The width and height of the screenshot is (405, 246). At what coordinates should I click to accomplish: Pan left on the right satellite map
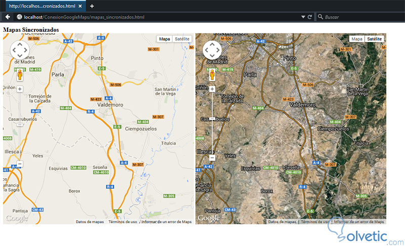click(207, 50)
